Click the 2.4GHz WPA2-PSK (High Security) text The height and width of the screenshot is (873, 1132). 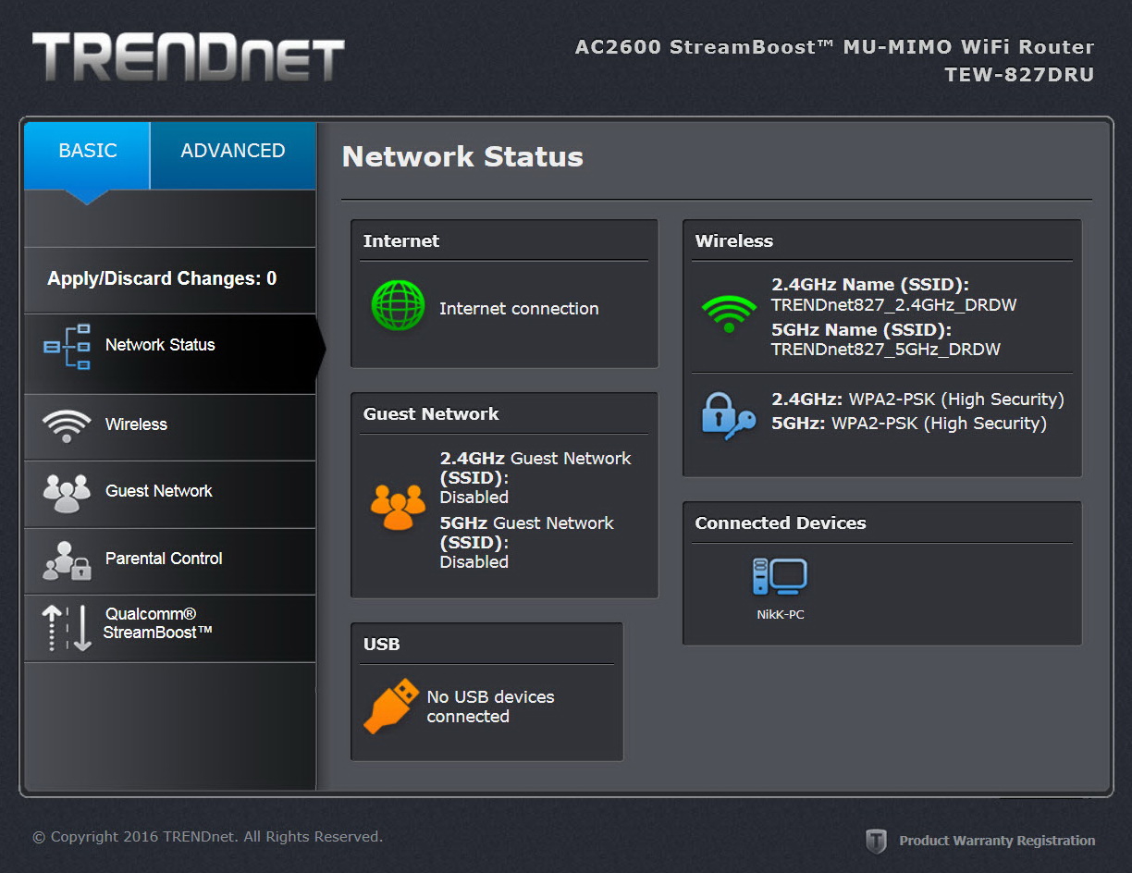(917, 400)
